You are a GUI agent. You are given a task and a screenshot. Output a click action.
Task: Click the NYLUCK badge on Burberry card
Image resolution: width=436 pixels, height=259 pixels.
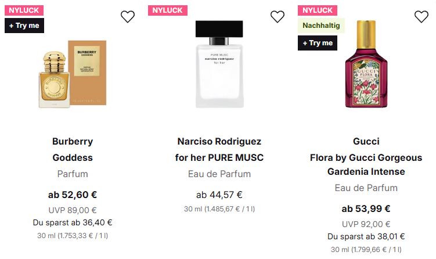tap(23, 10)
